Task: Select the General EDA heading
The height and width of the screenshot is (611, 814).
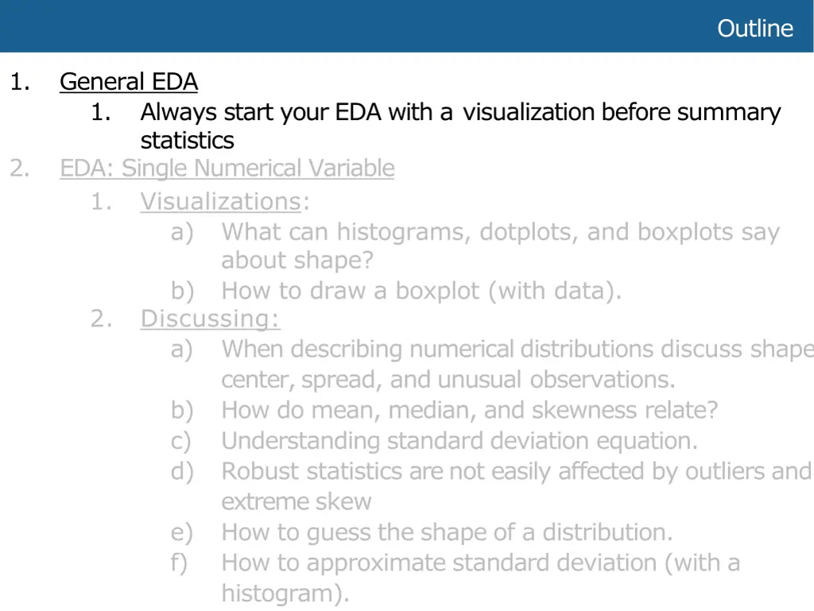Action: point(129,81)
